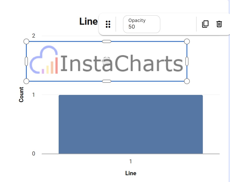The image size is (230, 182).
Task: Click the bottom-left corner resize handle
Action: coord(26,81)
